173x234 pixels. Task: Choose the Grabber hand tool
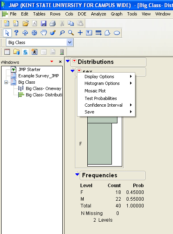pos(44,33)
